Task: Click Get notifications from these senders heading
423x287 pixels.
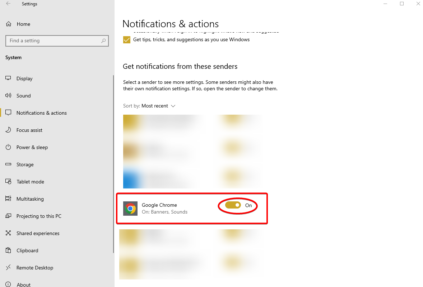Action: tap(180, 67)
